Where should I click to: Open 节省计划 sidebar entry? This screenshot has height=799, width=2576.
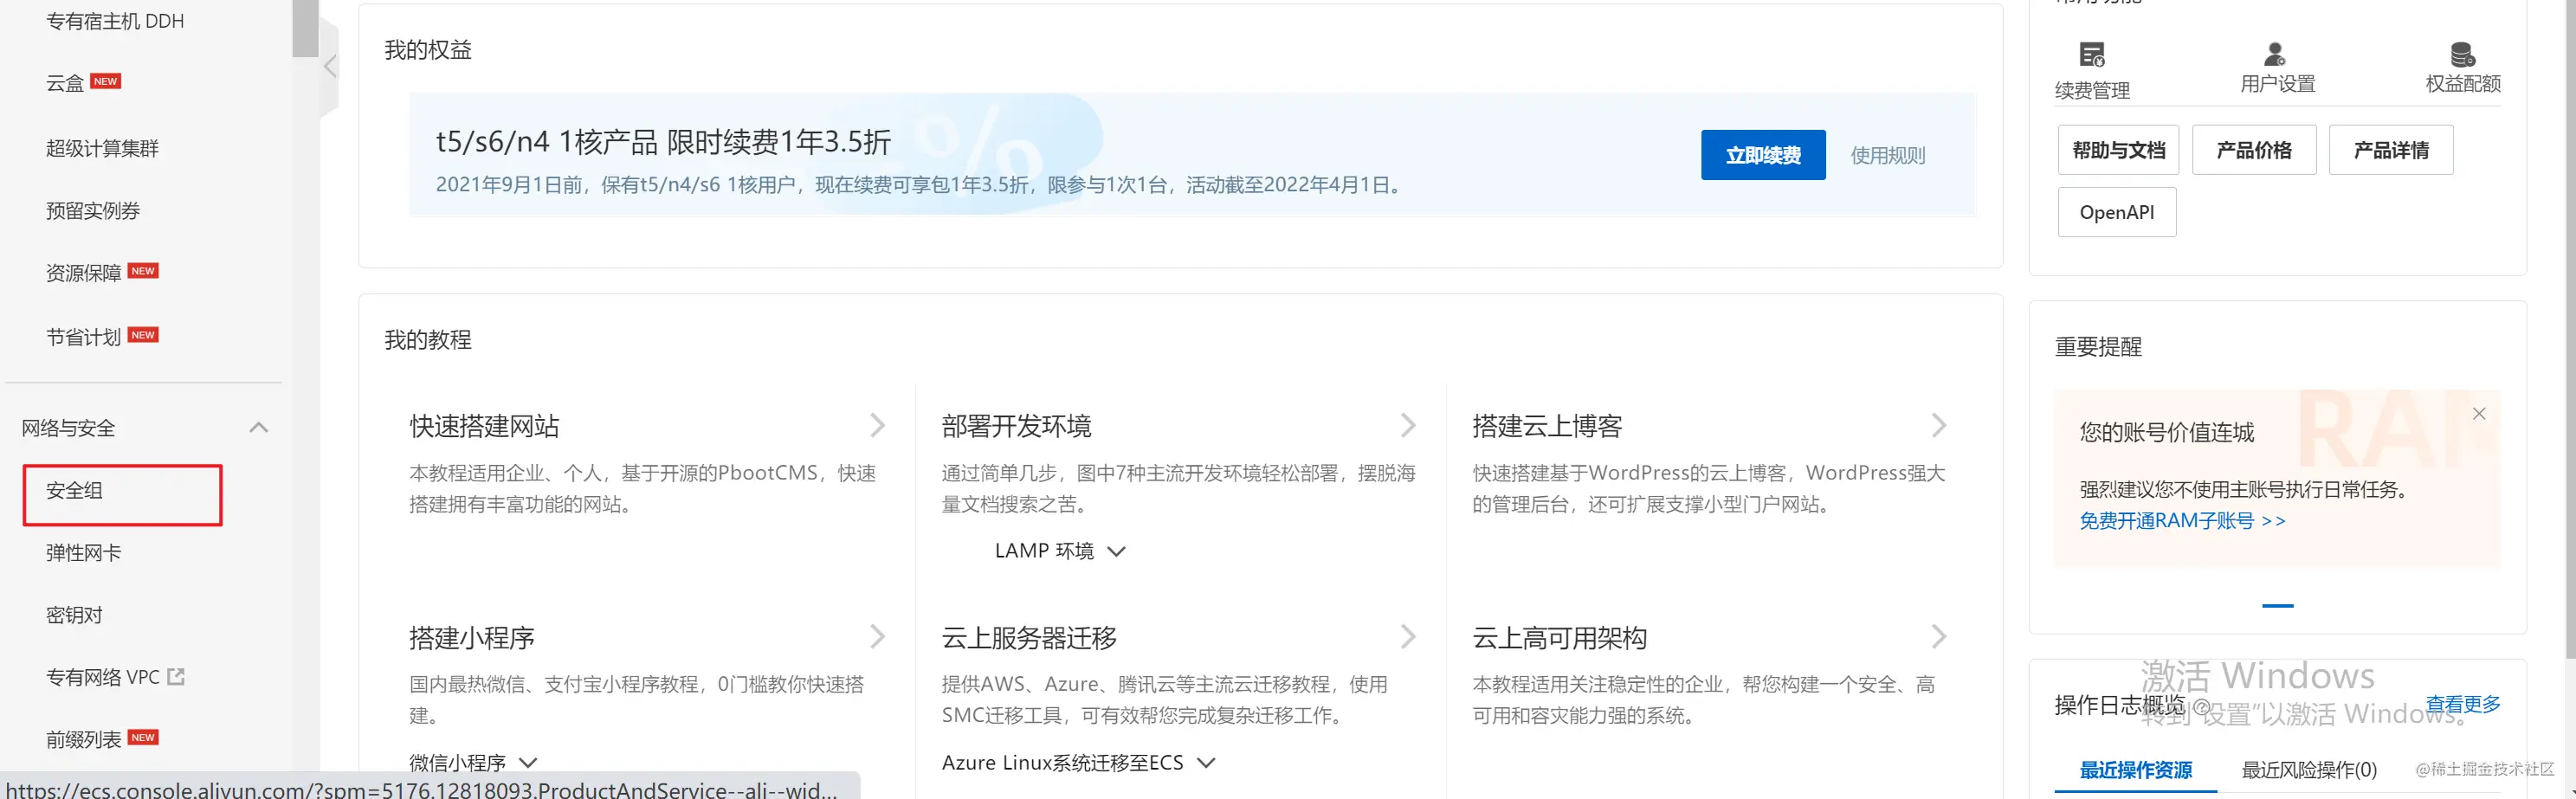tap(84, 337)
